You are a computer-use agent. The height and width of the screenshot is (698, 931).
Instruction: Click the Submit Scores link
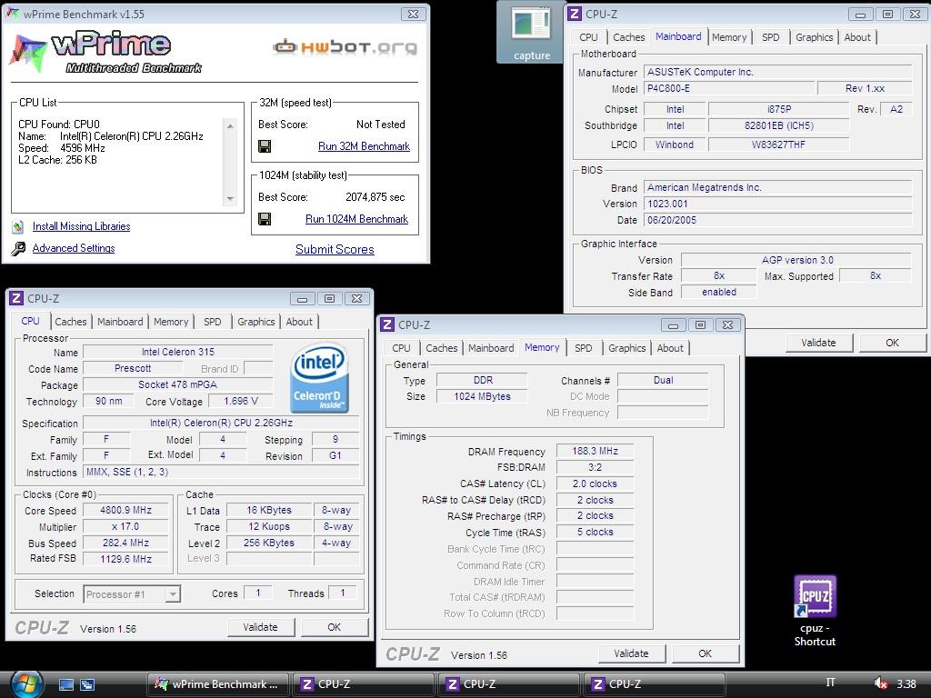[x=335, y=249]
